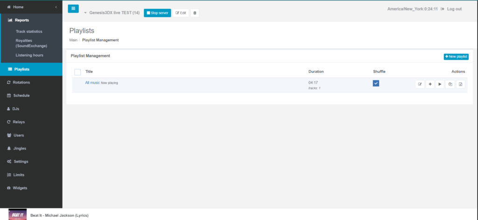Click the Beat It album thumbnail

tap(17, 214)
